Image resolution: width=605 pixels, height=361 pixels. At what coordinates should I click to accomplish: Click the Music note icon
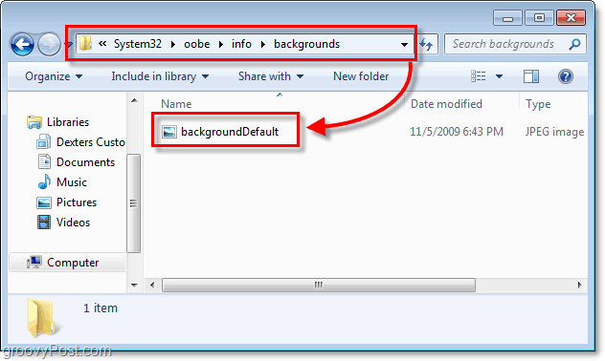tap(44, 181)
